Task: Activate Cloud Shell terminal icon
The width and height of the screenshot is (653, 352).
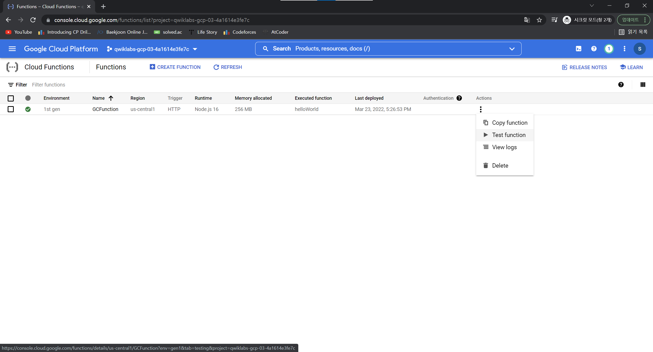Action: click(578, 49)
